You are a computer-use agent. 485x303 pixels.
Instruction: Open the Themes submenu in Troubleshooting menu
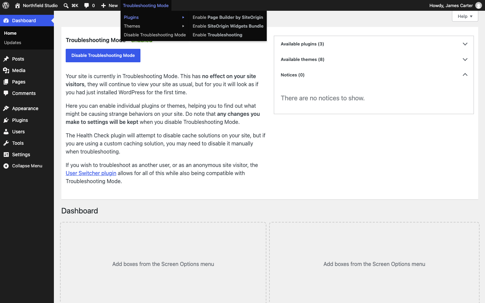point(154,26)
